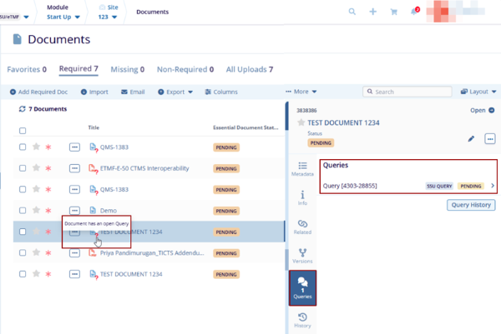501x334 pixels.
Task: Toggle the select-all checkbox in table header
Action: 23,131
